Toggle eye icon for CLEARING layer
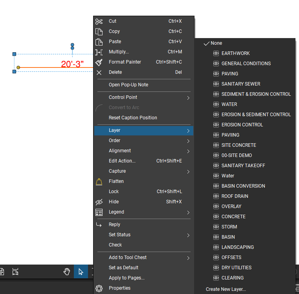This screenshot has height=294, width=299. 216,278
